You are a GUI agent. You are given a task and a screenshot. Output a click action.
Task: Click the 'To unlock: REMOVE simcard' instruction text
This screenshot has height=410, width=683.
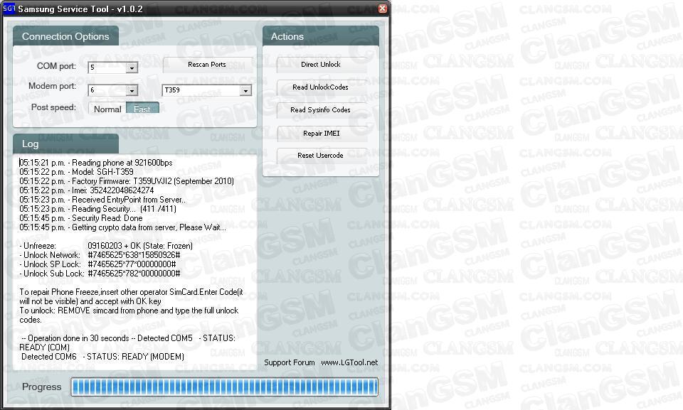(x=129, y=315)
